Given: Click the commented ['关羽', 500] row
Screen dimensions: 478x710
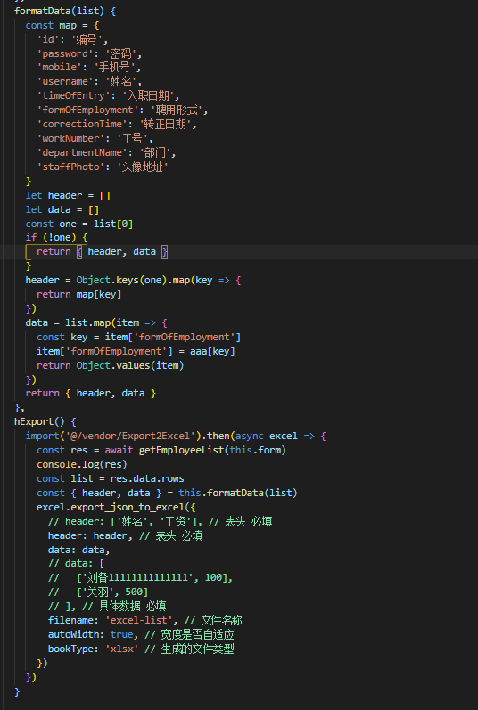Looking at the screenshot, I should (98, 592).
